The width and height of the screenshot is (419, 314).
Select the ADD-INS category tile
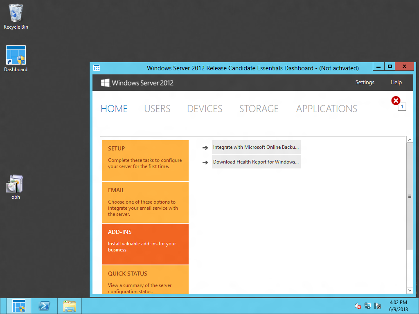click(x=145, y=244)
